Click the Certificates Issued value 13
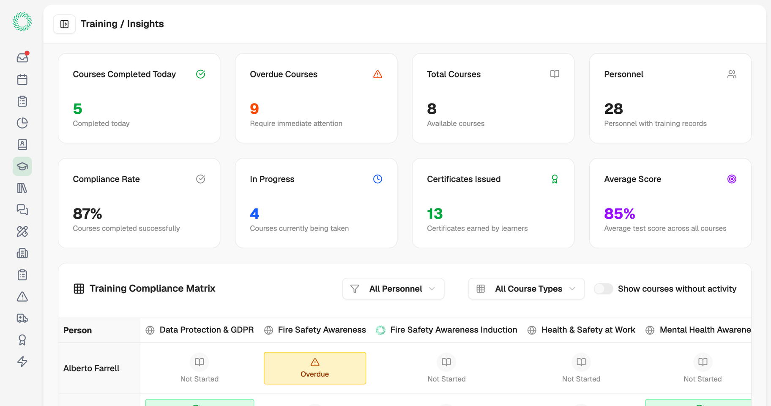The height and width of the screenshot is (406, 771). [435, 214]
